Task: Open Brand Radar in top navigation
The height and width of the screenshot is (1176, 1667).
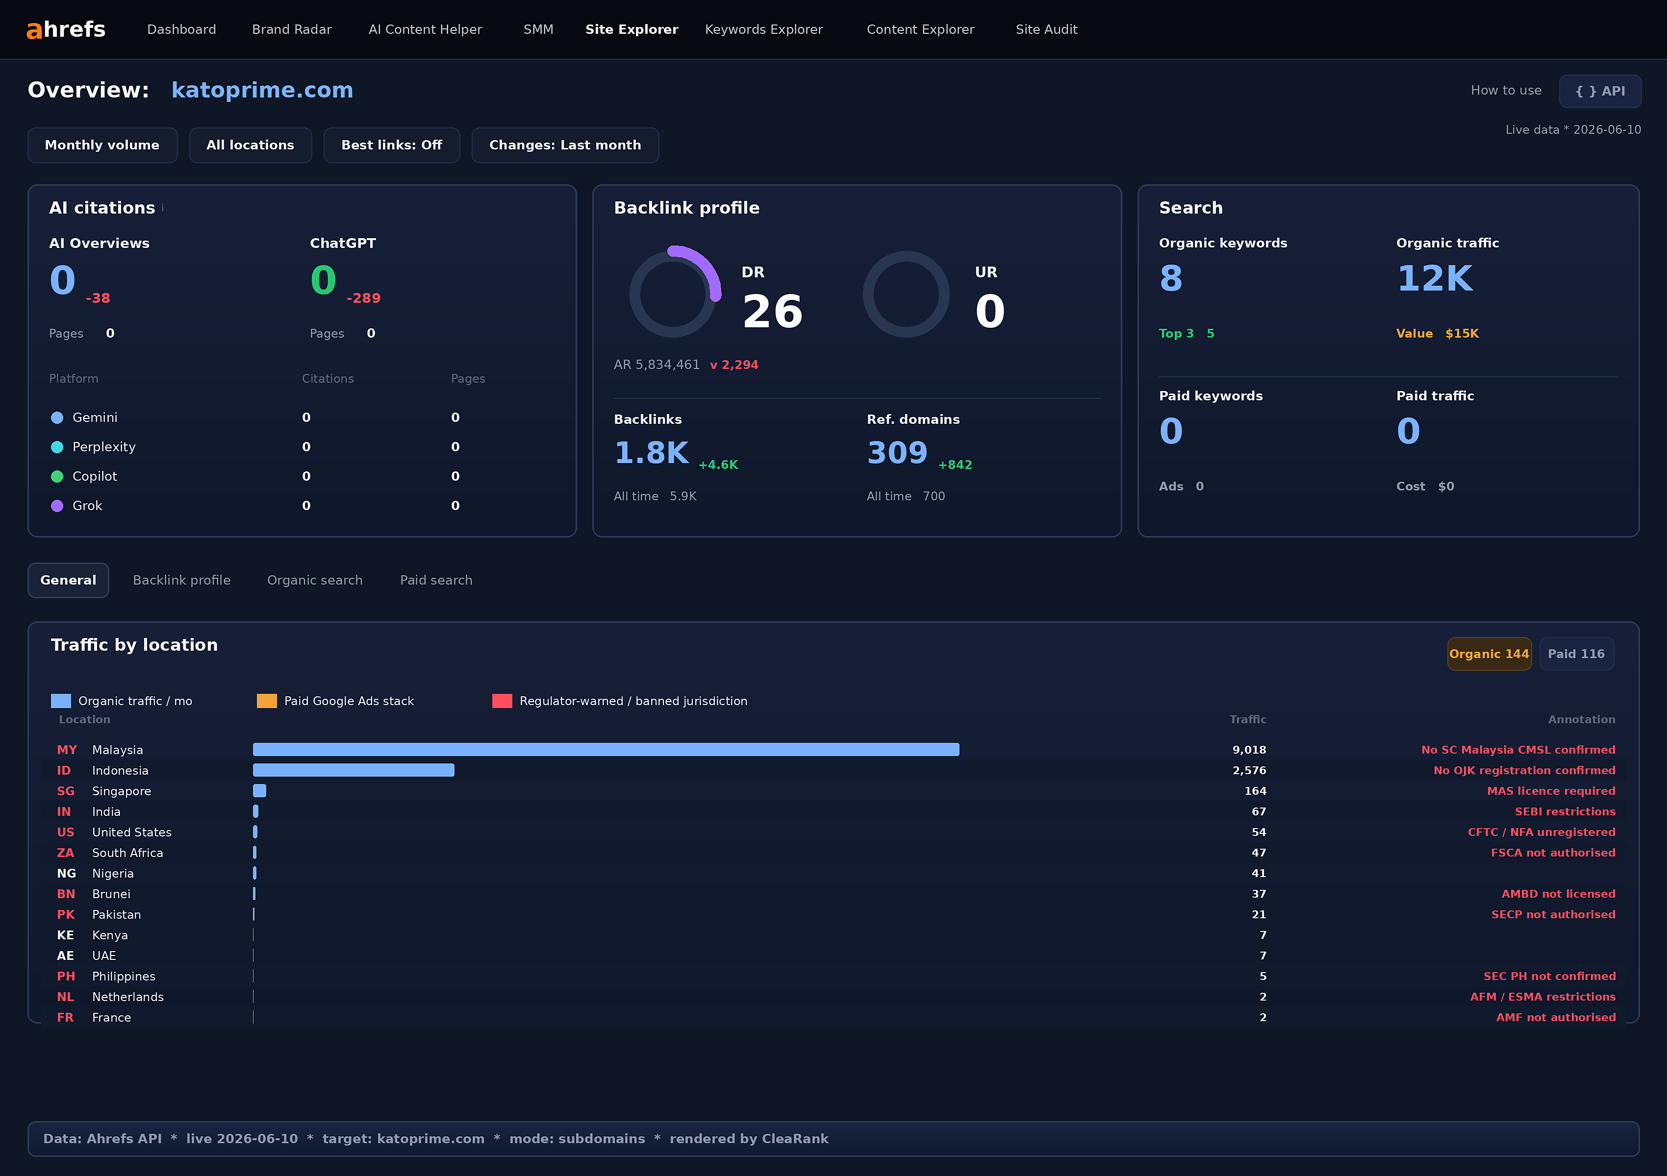Action: coord(292,30)
